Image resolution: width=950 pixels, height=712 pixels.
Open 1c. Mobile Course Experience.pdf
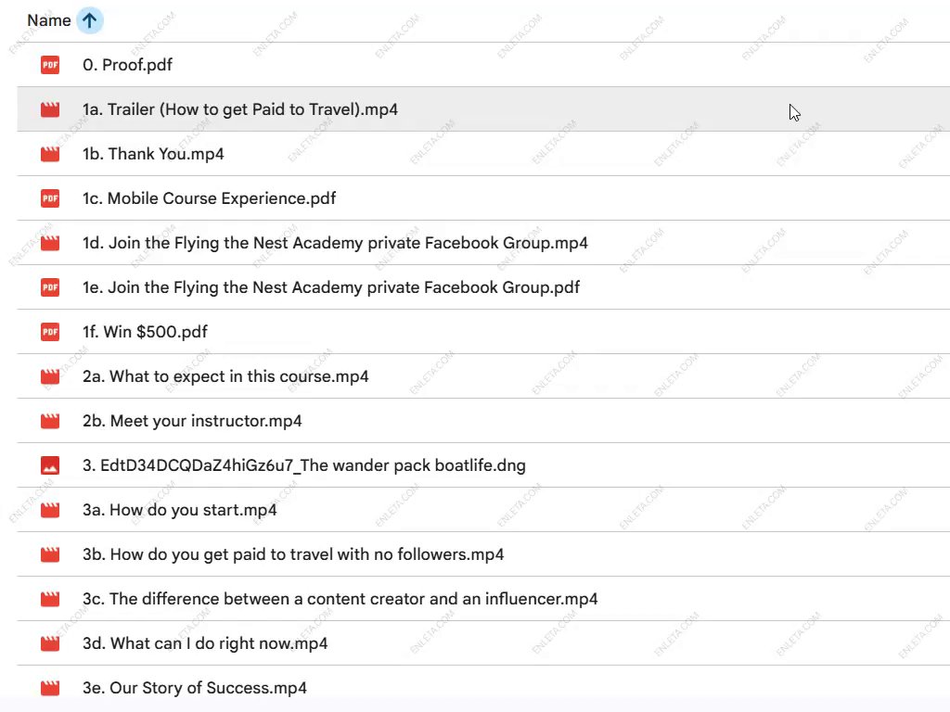coord(209,198)
